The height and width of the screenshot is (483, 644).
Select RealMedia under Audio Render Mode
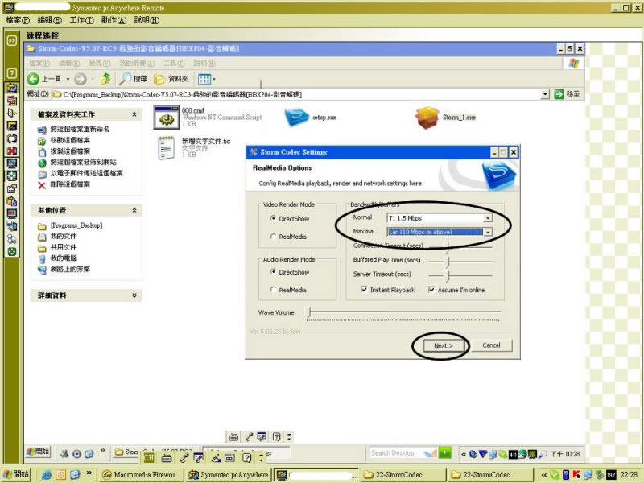click(273, 290)
